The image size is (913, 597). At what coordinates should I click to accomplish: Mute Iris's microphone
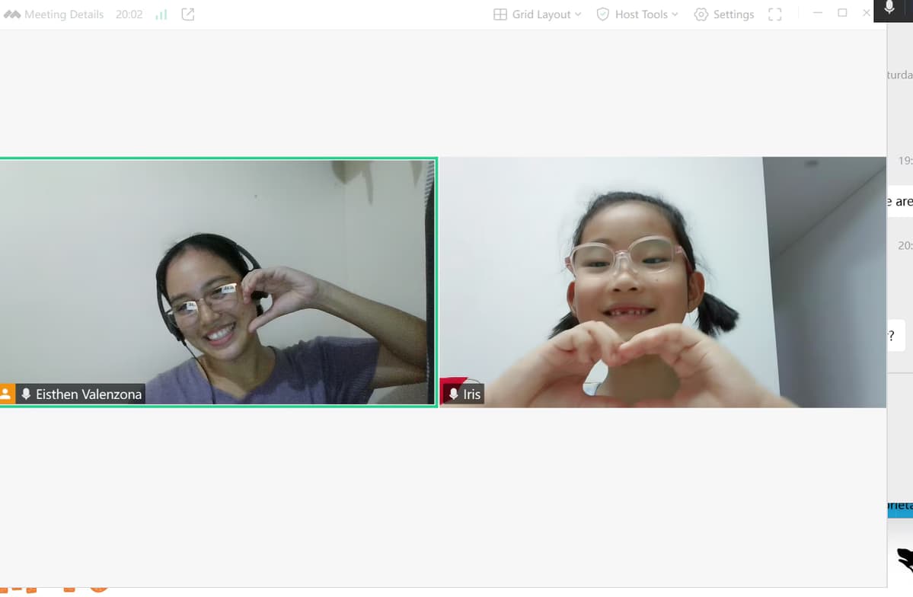pos(454,394)
